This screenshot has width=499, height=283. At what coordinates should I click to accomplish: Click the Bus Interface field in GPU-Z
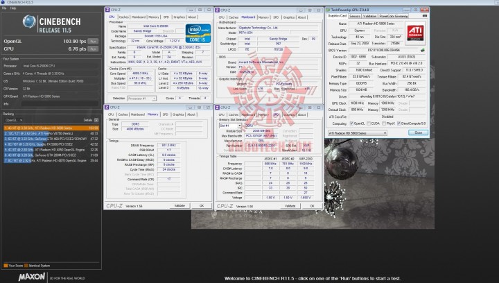pyautogui.click(x=407, y=63)
